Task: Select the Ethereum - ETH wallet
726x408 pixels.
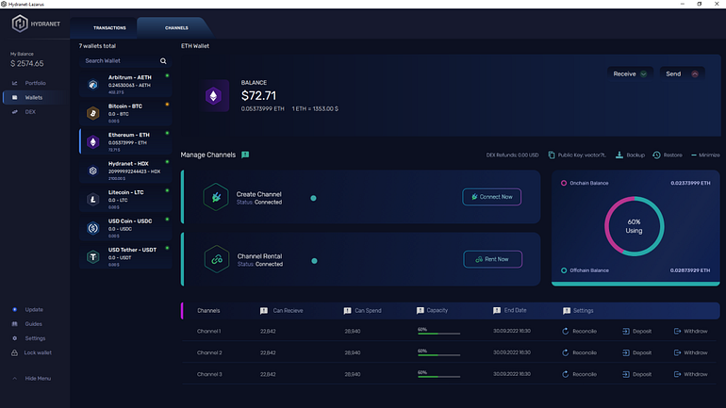Action: click(x=125, y=142)
